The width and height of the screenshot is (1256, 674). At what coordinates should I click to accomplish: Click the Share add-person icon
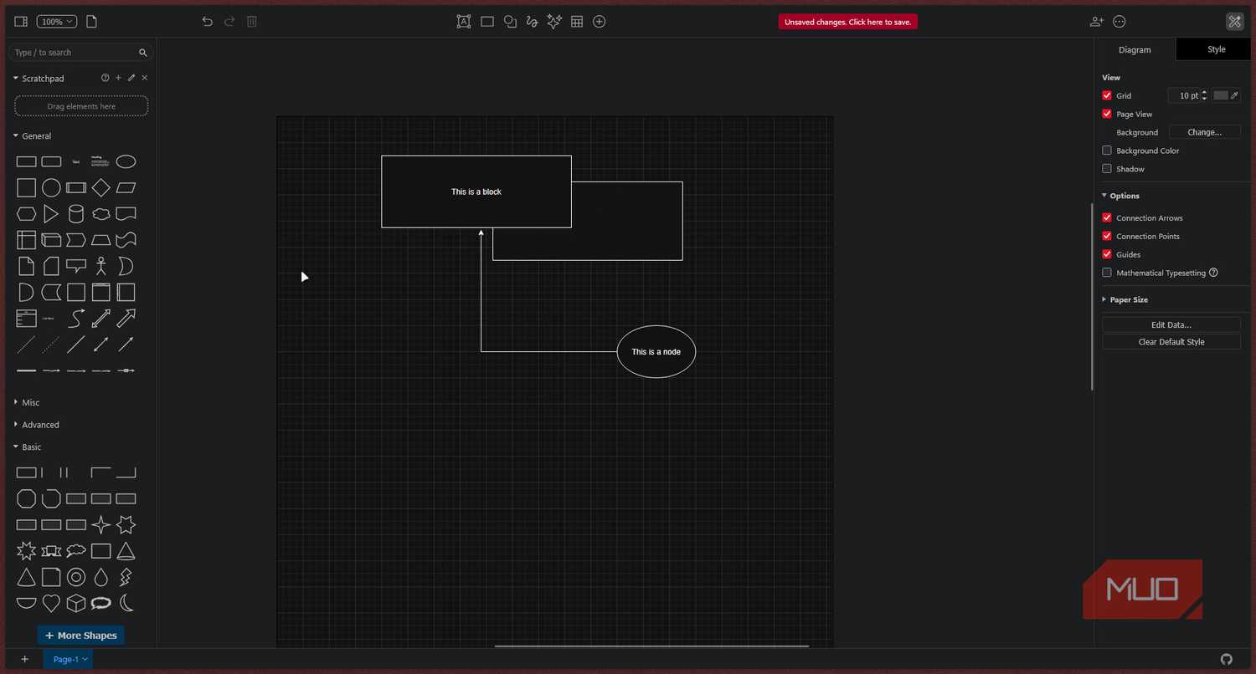click(x=1097, y=22)
